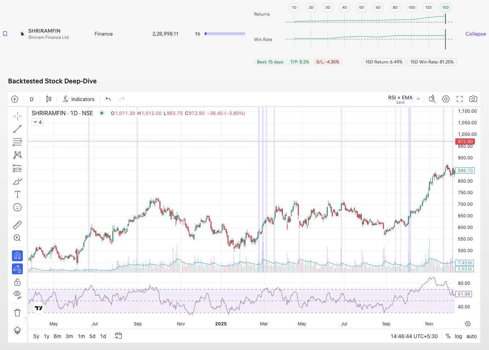
Task: Select the 15D holding period
Action: pos(446,8)
